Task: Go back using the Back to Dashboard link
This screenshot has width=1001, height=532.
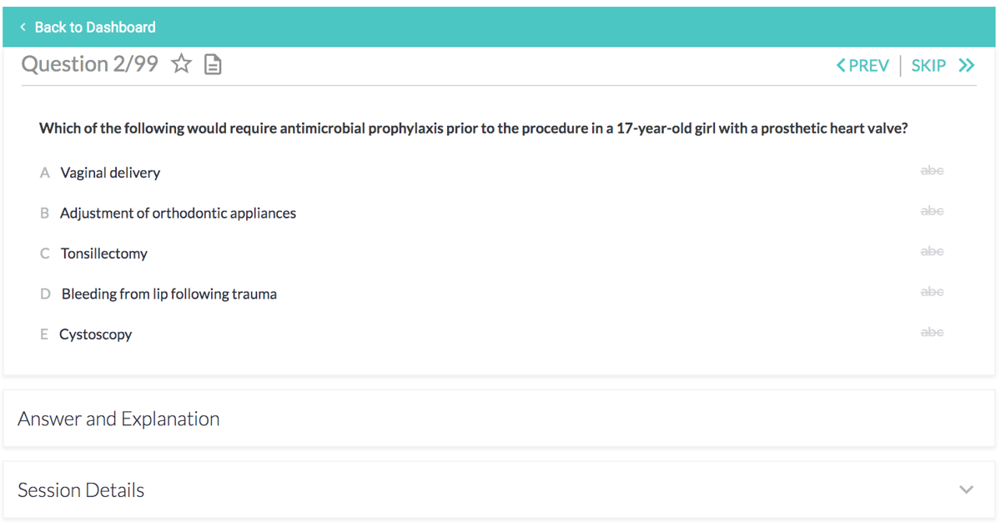Action: pos(95,27)
